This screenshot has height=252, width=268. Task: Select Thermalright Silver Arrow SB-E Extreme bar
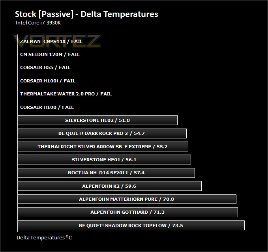[103, 147]
